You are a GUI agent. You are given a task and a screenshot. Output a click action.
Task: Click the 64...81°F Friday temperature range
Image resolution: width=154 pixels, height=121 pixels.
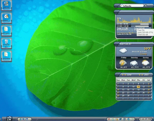pos(124,67)
